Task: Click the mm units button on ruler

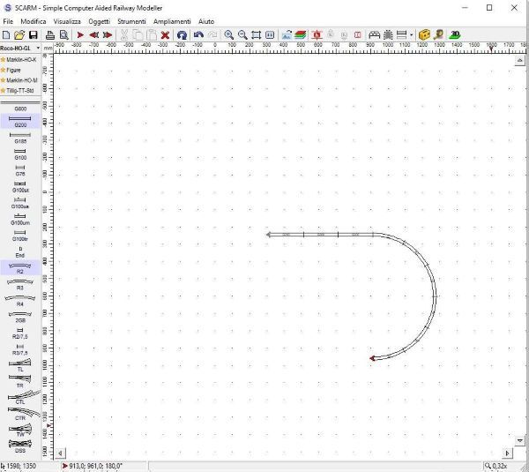Action: coord(48,49)
